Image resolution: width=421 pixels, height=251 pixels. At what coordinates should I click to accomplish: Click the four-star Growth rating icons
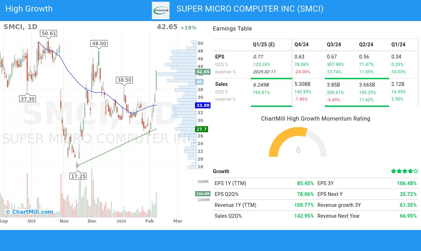405,171
